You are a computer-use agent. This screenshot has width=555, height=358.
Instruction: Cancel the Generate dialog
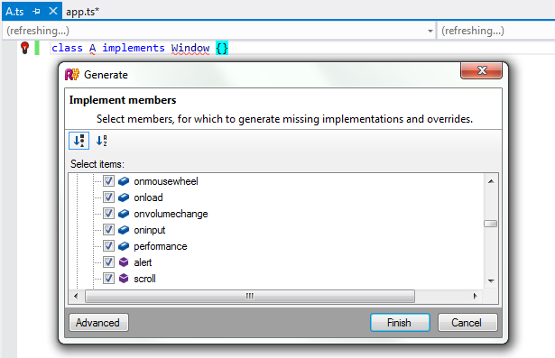point(467,323)
